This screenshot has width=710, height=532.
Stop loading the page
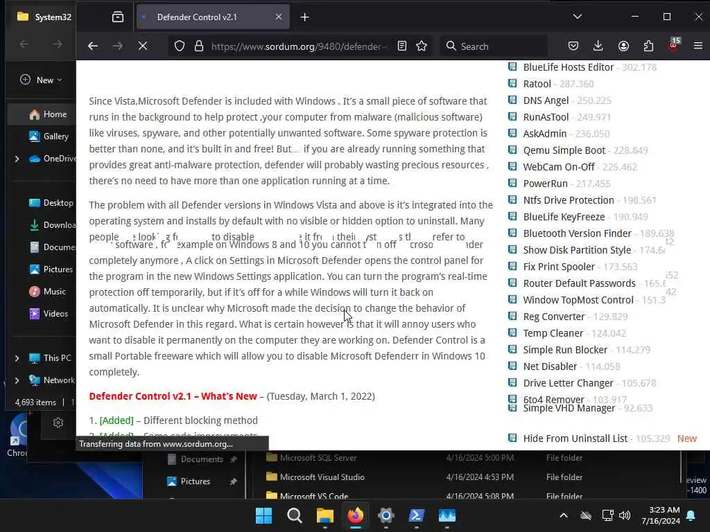point(143,46)
